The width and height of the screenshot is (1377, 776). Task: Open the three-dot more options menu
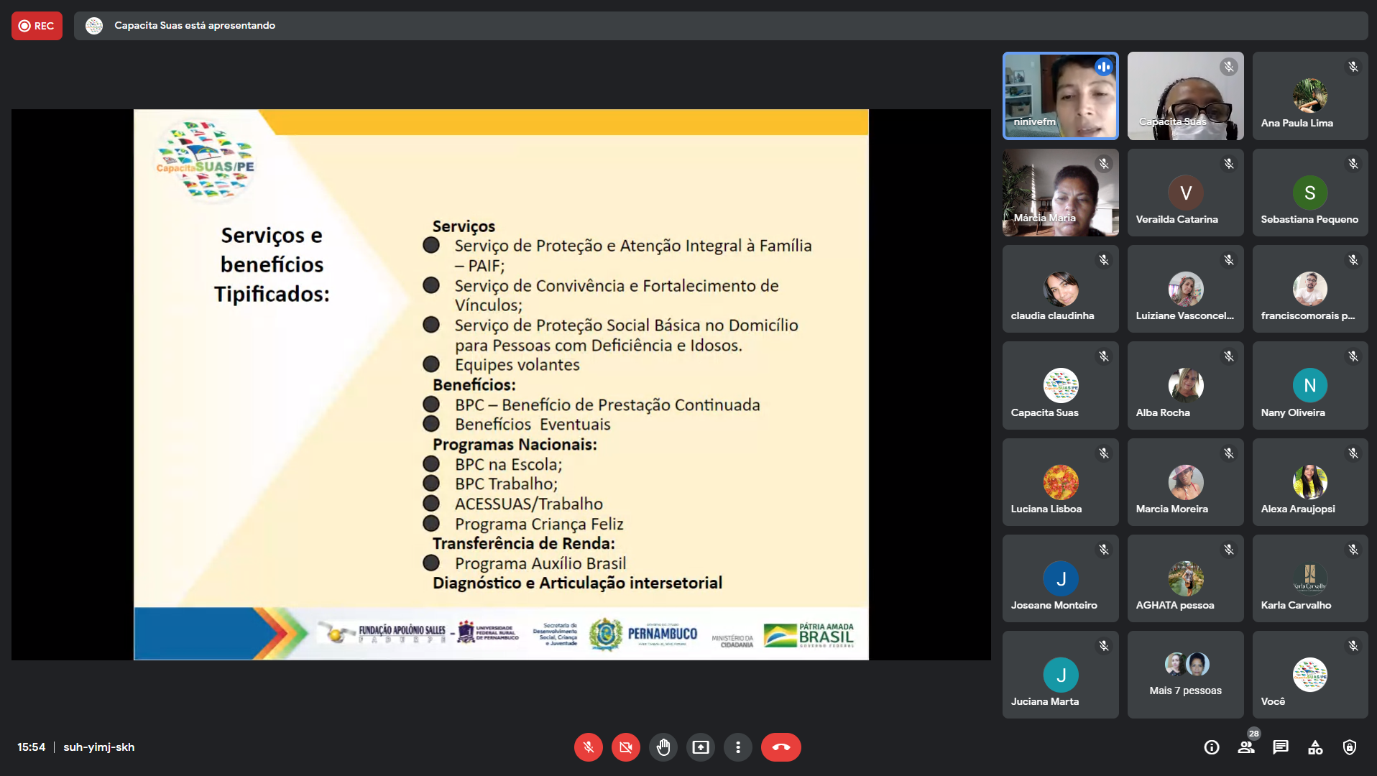(x=737, y=747)
